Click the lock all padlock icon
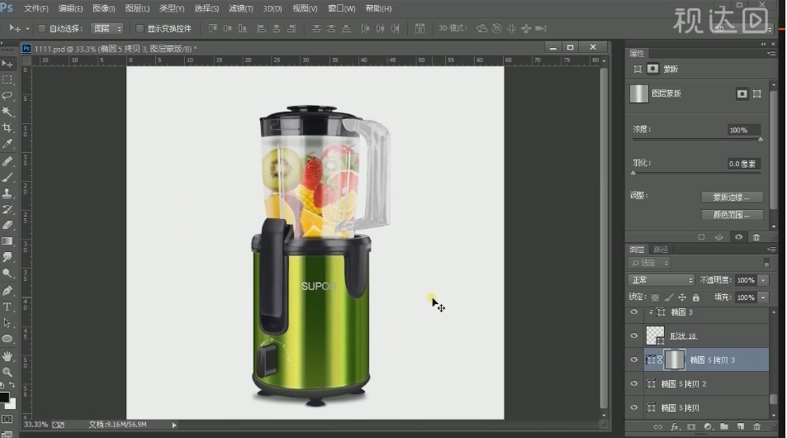This screenshot has height=438, width=787. (x=695, y=298)
